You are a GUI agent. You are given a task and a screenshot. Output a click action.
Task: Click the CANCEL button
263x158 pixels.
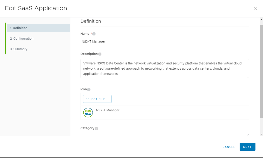click(x=229, y=147)
